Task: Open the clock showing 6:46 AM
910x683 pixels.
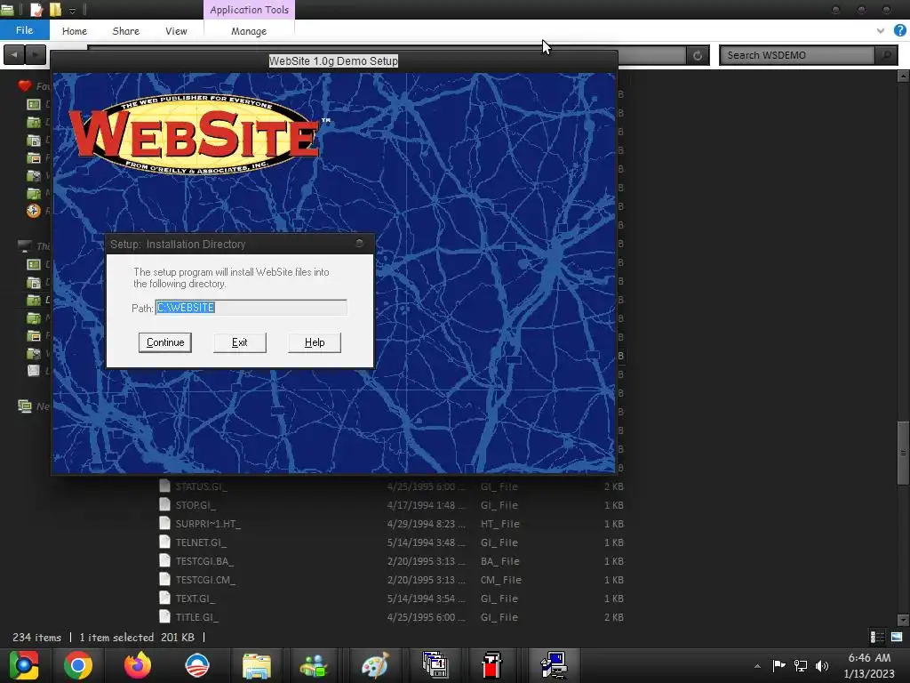Action: pyautogui.click(x=869, y=665)
